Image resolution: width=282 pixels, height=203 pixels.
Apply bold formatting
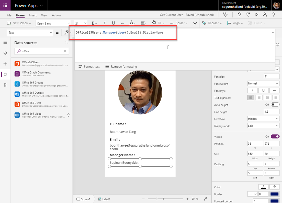coord(93,23)
